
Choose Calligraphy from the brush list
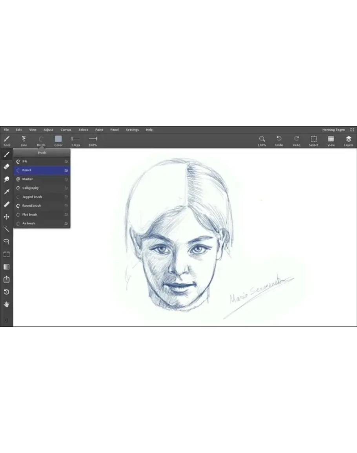tap(31, 188)
